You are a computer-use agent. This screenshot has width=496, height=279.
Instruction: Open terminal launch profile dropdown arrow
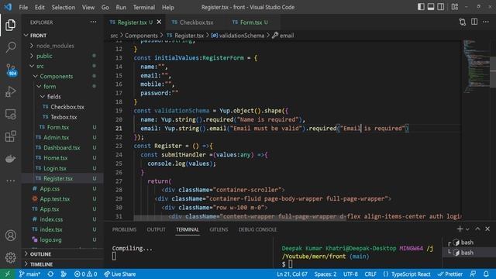click(467, 229)
